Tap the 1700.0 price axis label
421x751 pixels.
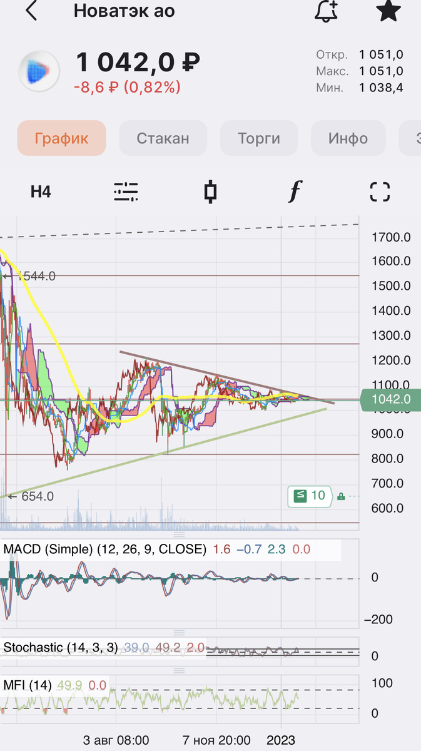pyautogui.click(x=390, y=237)
